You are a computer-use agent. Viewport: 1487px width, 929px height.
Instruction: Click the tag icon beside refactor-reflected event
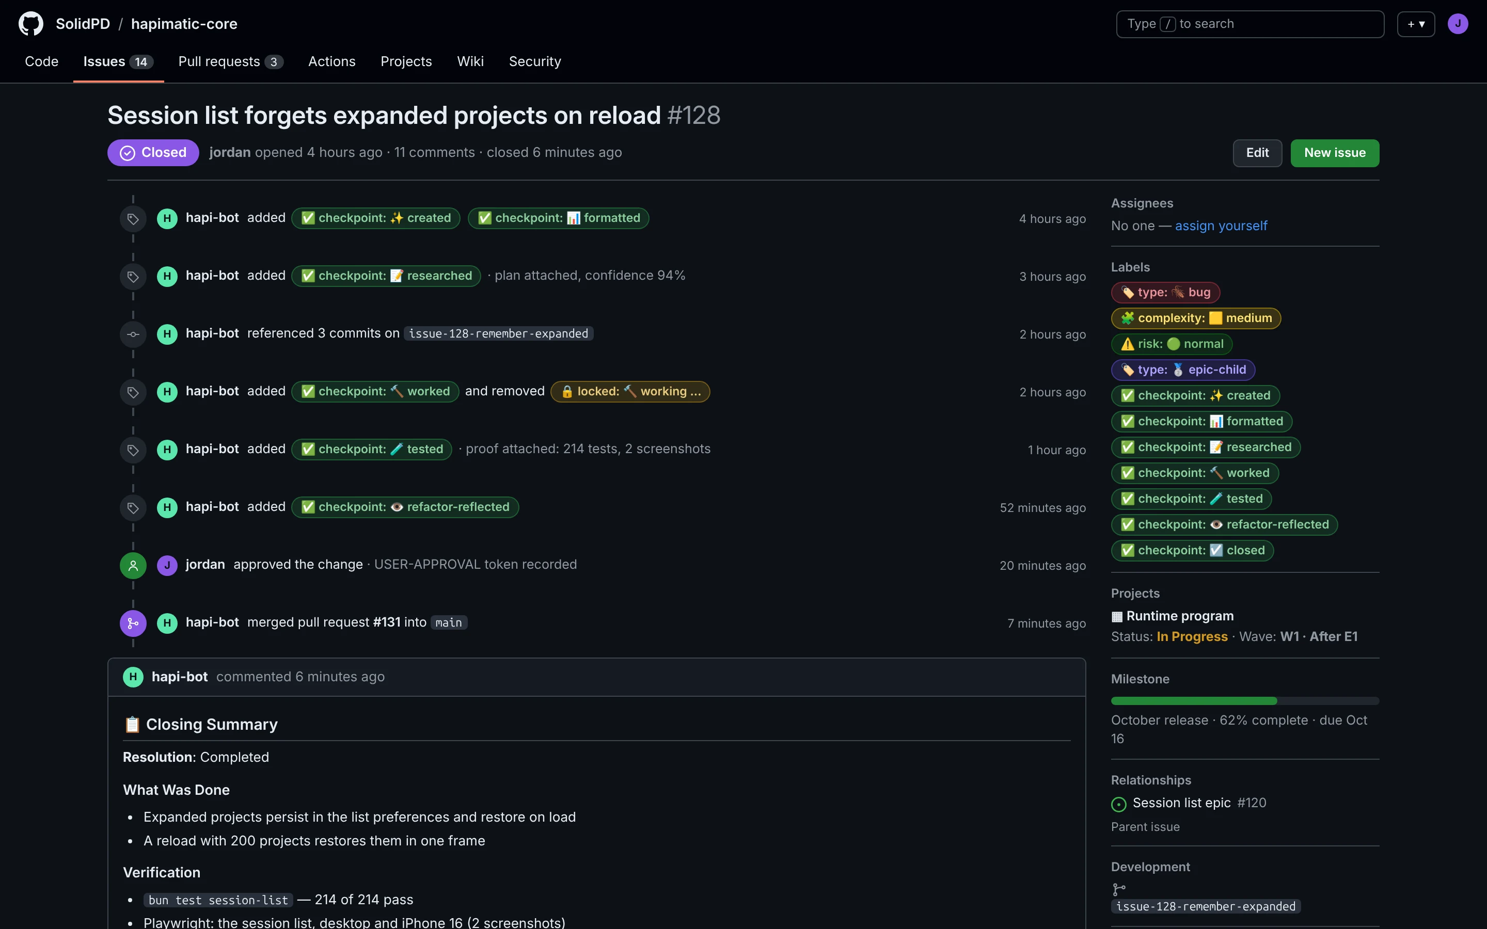coord(133,507)
